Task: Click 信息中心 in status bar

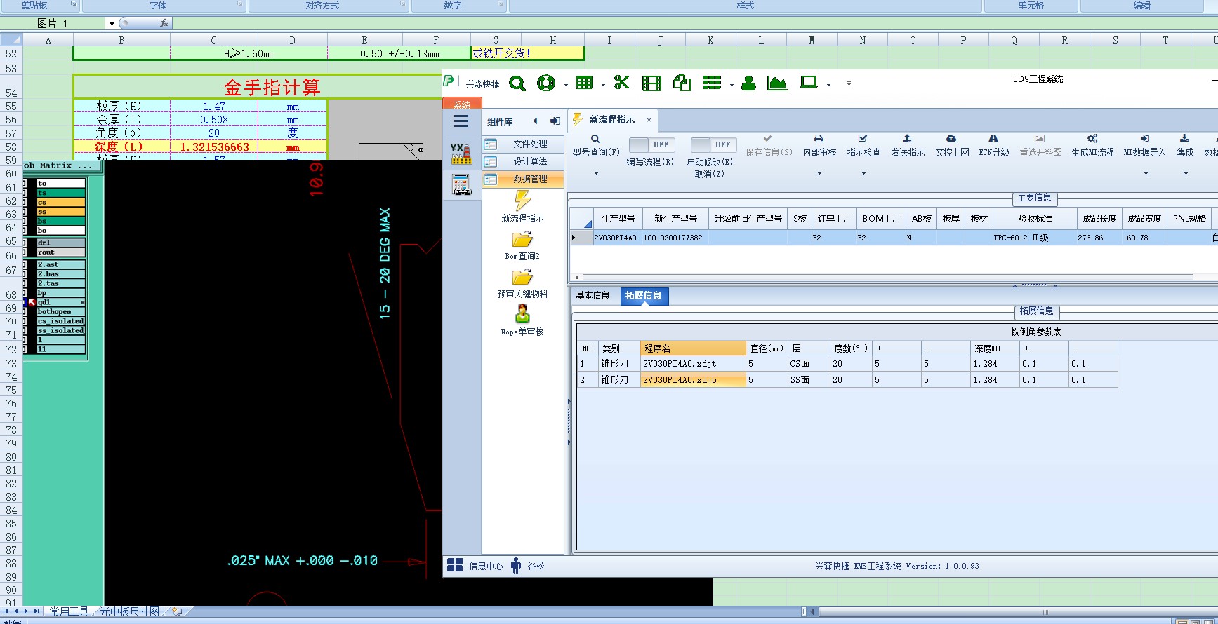Action: (475, 566)
